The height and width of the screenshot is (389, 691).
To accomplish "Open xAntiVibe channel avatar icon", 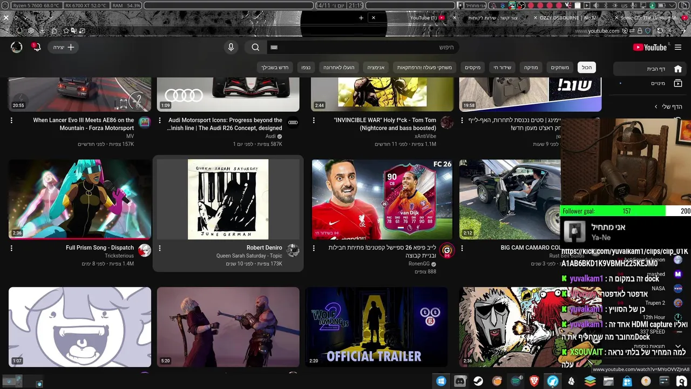I will 447,123.
